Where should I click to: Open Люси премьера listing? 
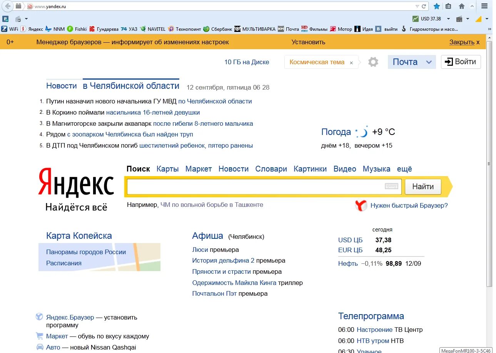(x=215, y=250)
